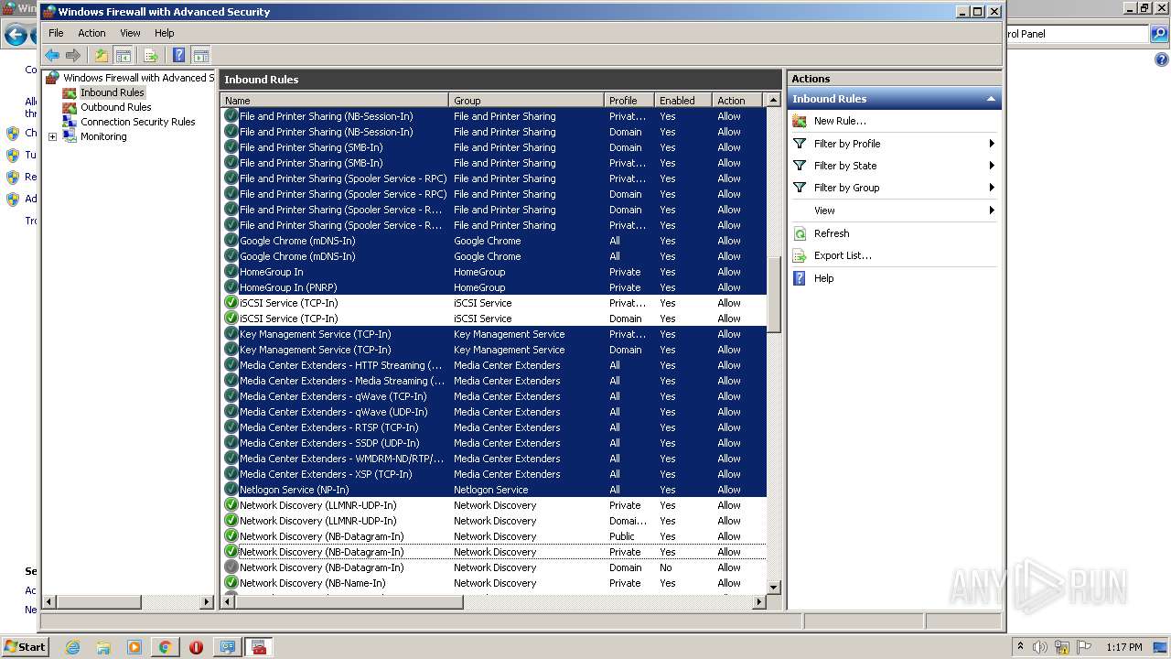Launch Opera from the taskbar
Viewport: 1171px width, 659px height.
[196, 647]
